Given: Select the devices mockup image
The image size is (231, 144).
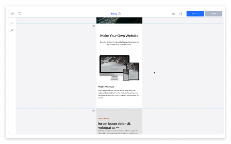Looking at the screenshot, I should [x=119, y=68].
